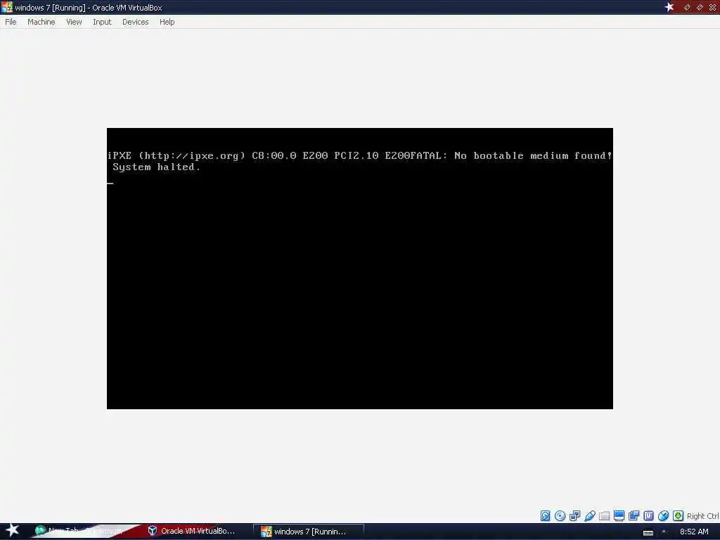Select the windows 7 [Running] taskbar button
This screenshot has height=540, width=720.
point(309,532)
